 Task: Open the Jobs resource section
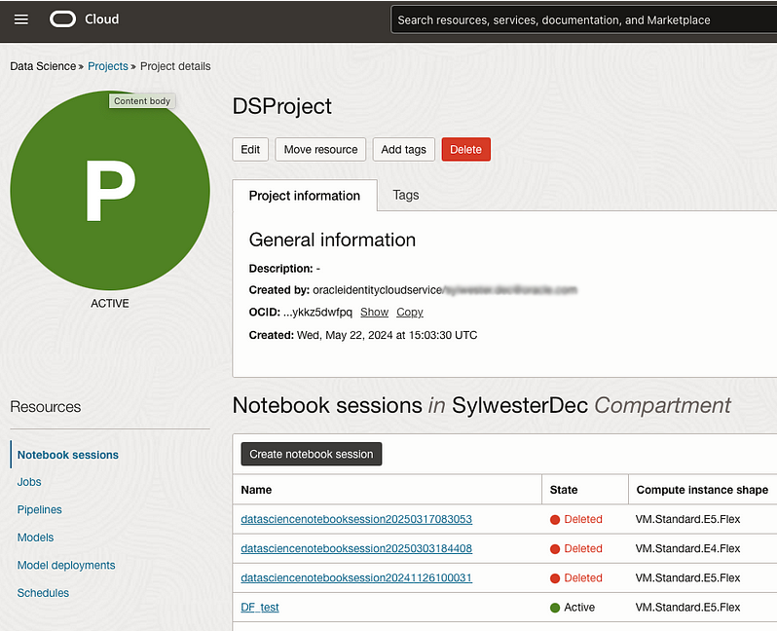[29, 482]
